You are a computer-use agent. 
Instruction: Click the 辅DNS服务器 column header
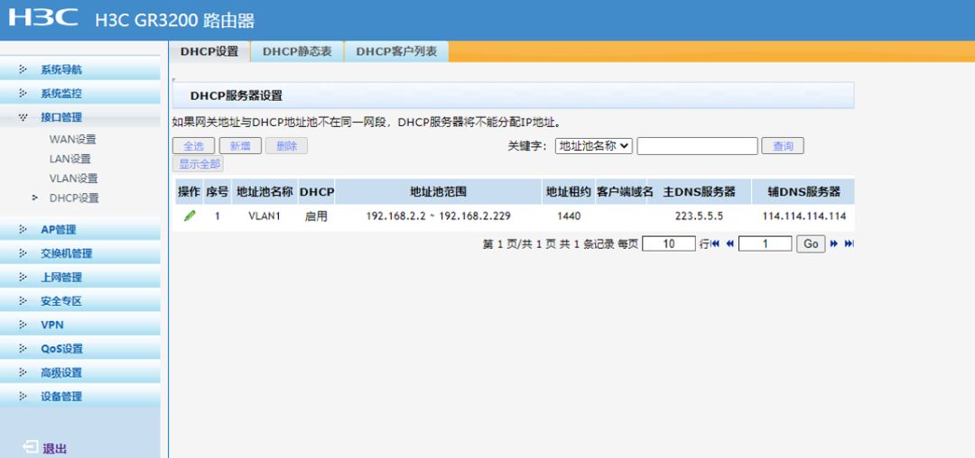[x=803, y=192]
